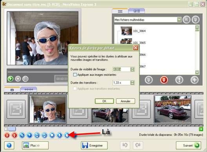Click the undo arrow button

(125, 145)
